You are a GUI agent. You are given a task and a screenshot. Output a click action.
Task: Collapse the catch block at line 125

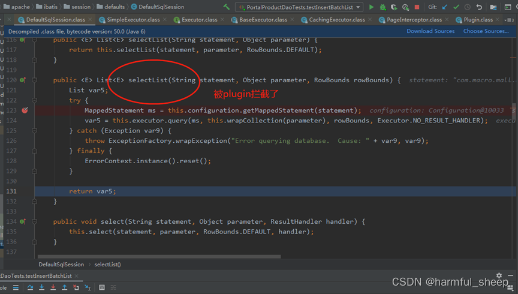tap(34, 131)
